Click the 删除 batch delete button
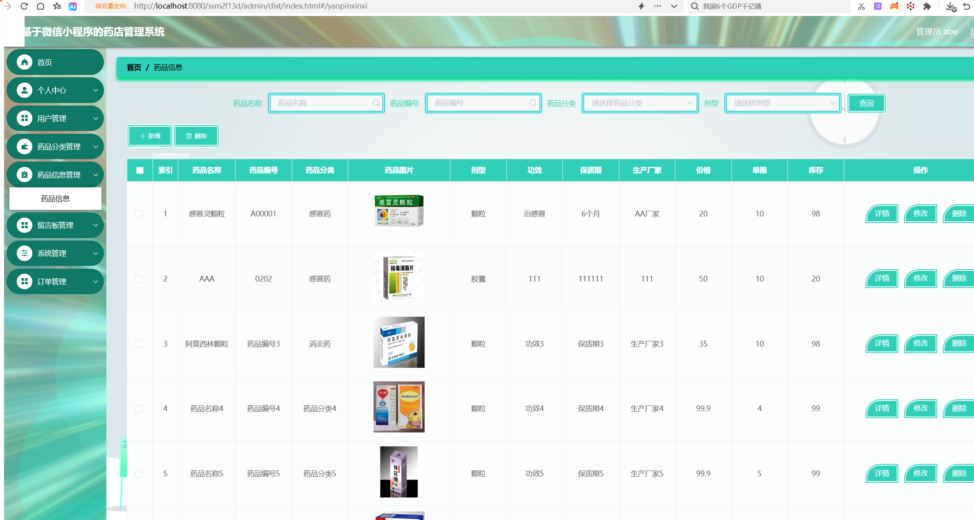 tap(196, 136)
